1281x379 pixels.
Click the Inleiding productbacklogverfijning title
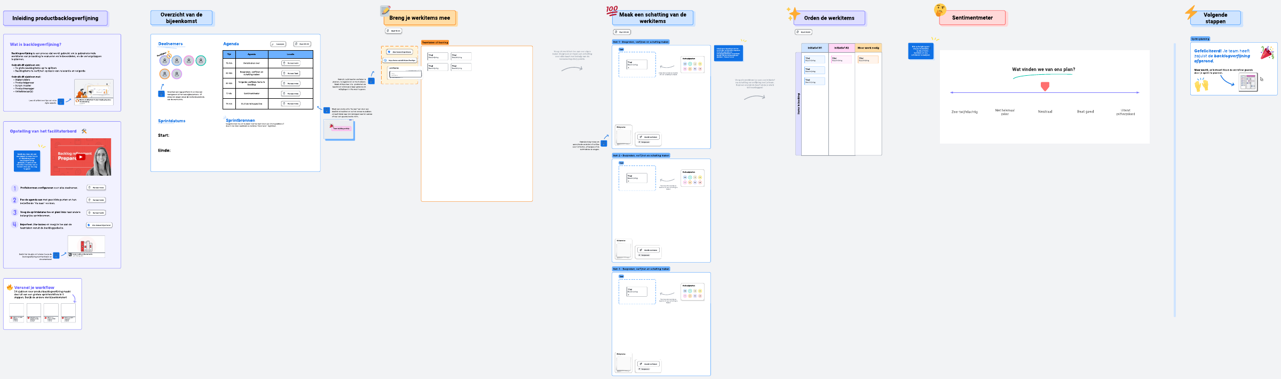[55, 18]
